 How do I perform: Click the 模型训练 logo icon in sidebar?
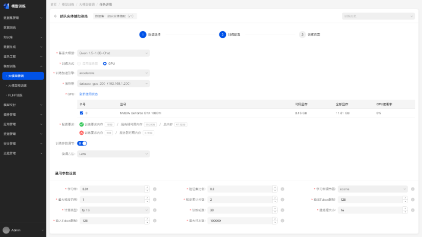coord(7,6)
